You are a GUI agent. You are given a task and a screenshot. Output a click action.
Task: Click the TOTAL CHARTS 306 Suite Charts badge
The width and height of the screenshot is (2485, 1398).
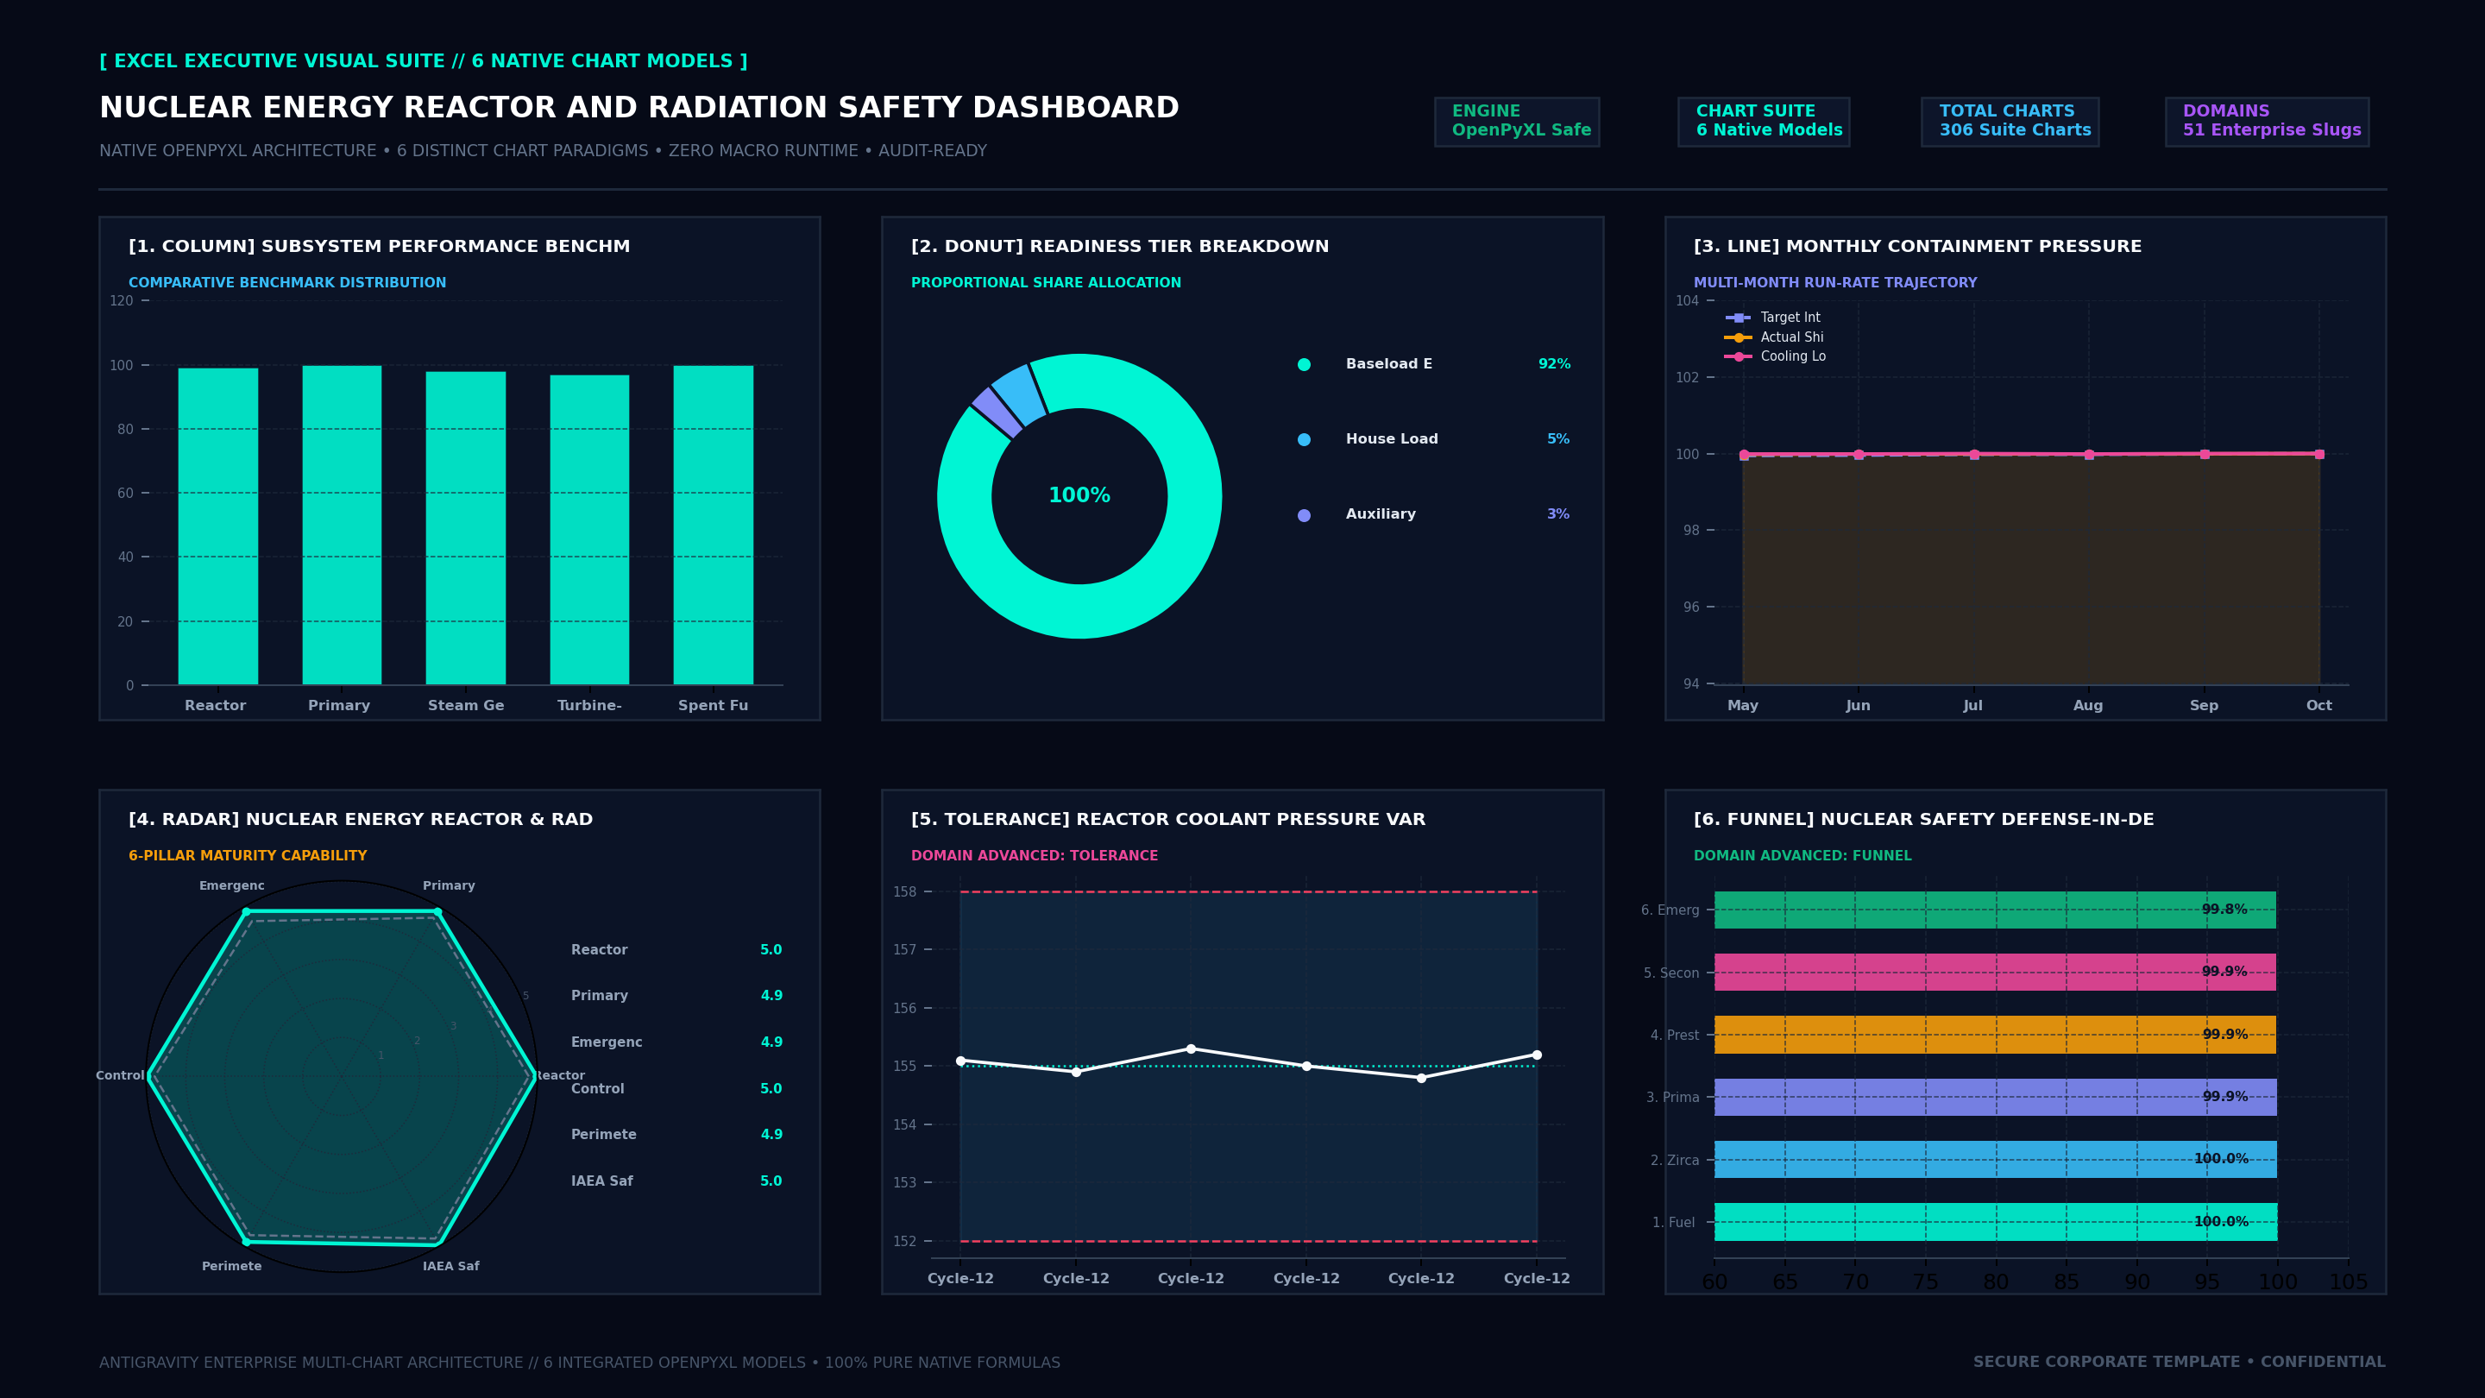(x=2010, y=122)
